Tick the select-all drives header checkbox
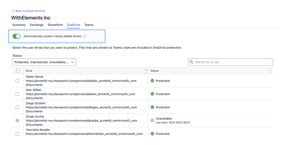This screenshot has height=145, width=288. click(18, 71)
